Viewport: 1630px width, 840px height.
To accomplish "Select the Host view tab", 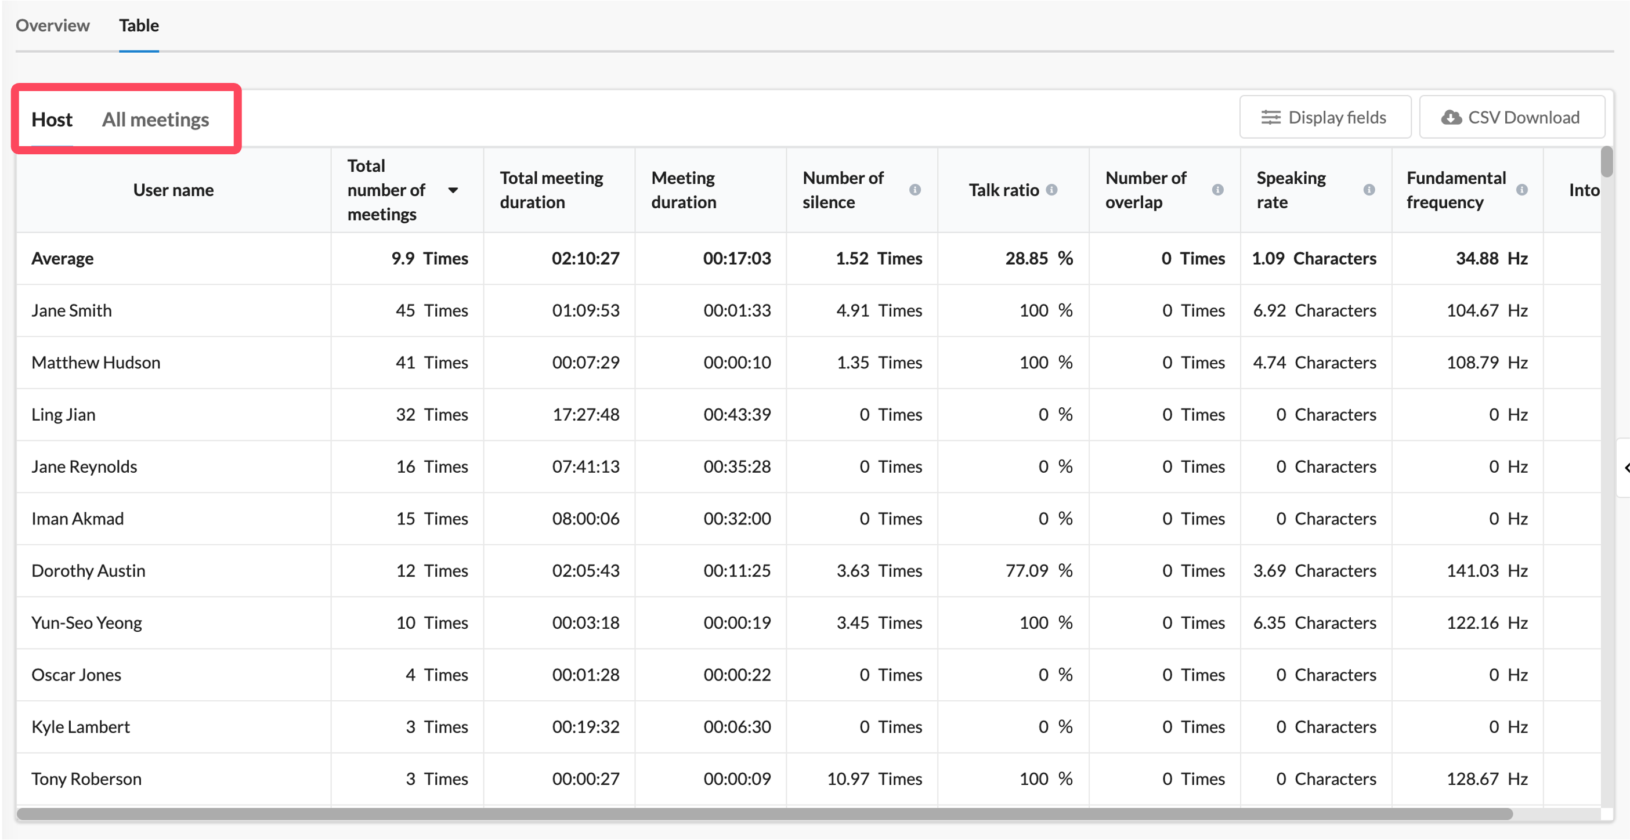I will coord(52,120).
